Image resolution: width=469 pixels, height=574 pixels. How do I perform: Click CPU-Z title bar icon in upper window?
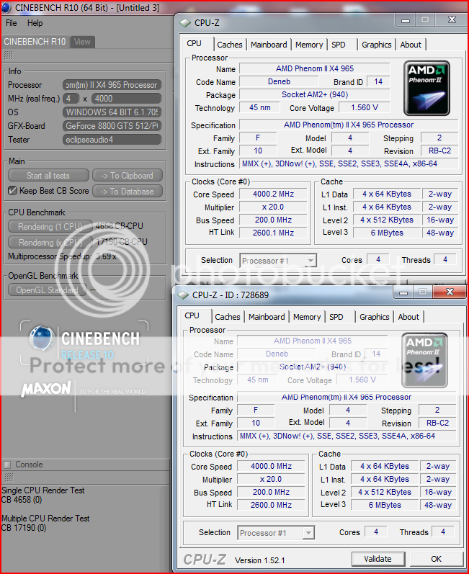coord(185,23)
